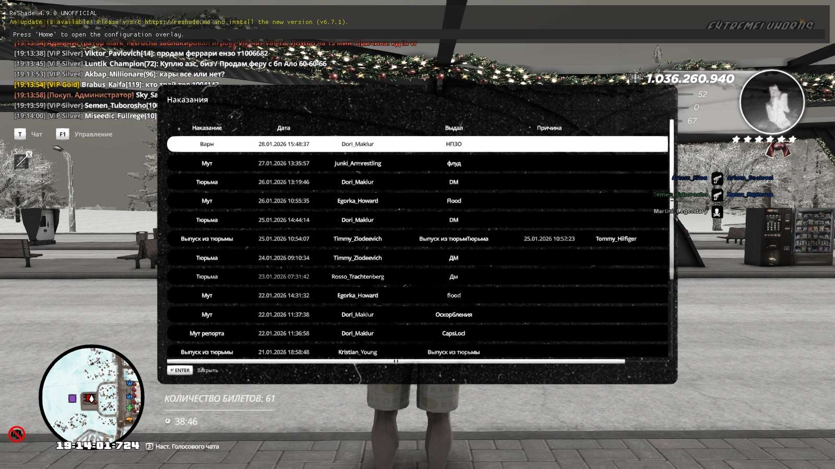Click the F1 control key icon
The height and width of the screenshot is (469, 835).
(x=62, y=134)
